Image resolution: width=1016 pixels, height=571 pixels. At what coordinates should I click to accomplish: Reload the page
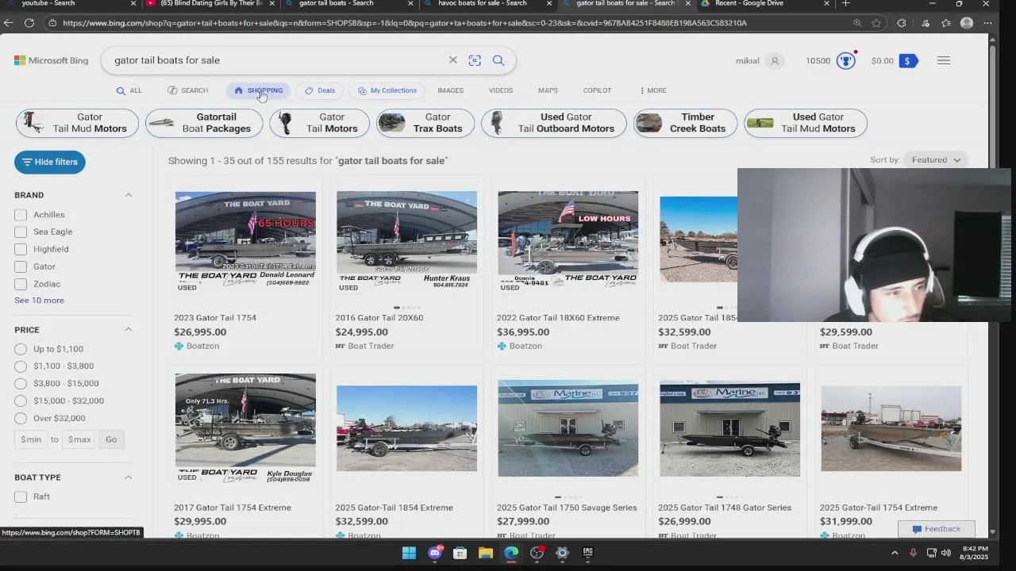[x=29, y=23]
